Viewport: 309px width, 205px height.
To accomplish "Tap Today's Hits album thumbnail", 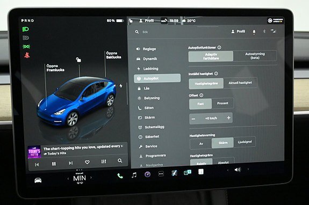I will coord(34,152).
